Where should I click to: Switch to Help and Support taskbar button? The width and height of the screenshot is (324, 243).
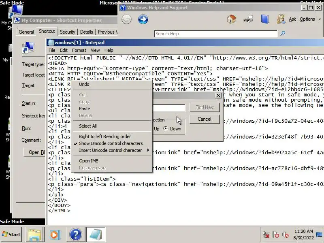pos(76,234)
